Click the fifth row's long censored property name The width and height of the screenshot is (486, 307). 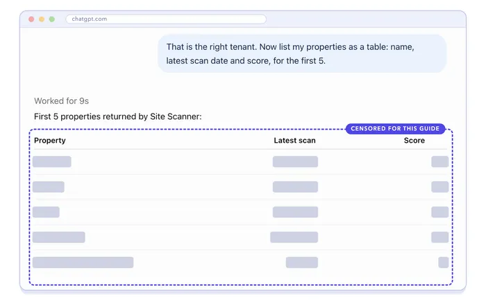click(x=83, y=263)
